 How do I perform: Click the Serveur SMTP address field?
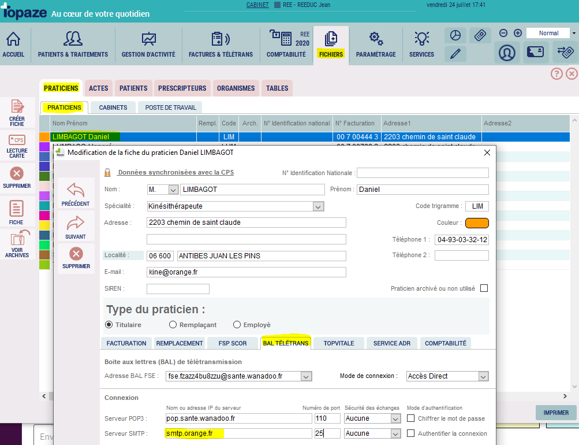click(x=239, y=433)
